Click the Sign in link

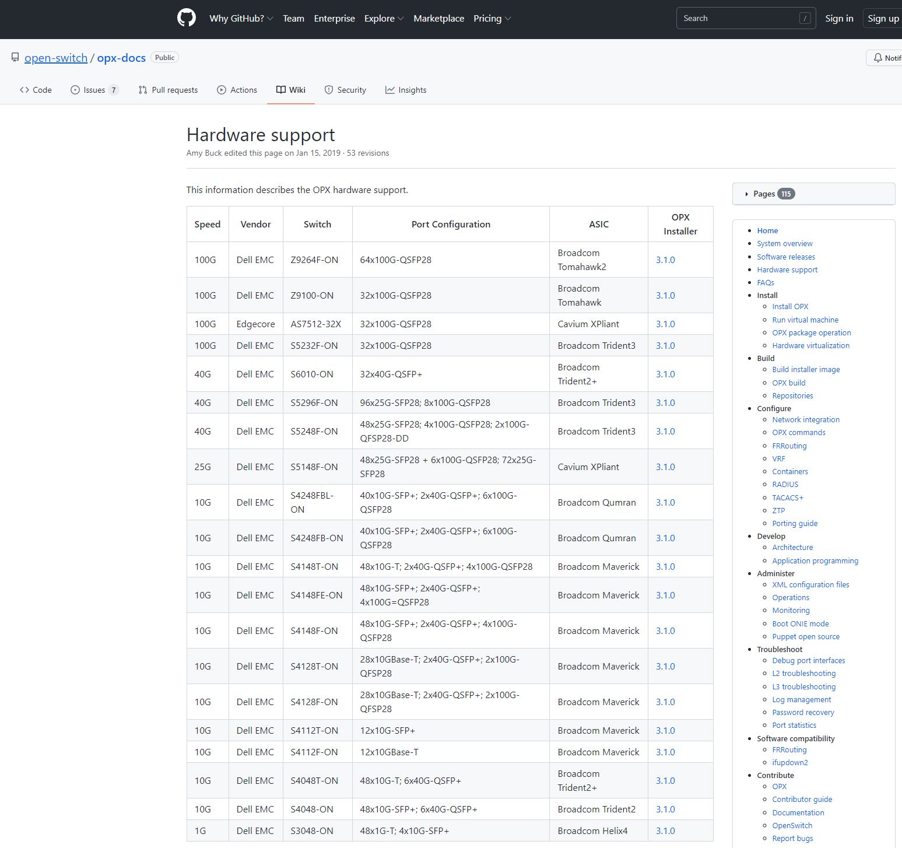click(x=839, y=19)
